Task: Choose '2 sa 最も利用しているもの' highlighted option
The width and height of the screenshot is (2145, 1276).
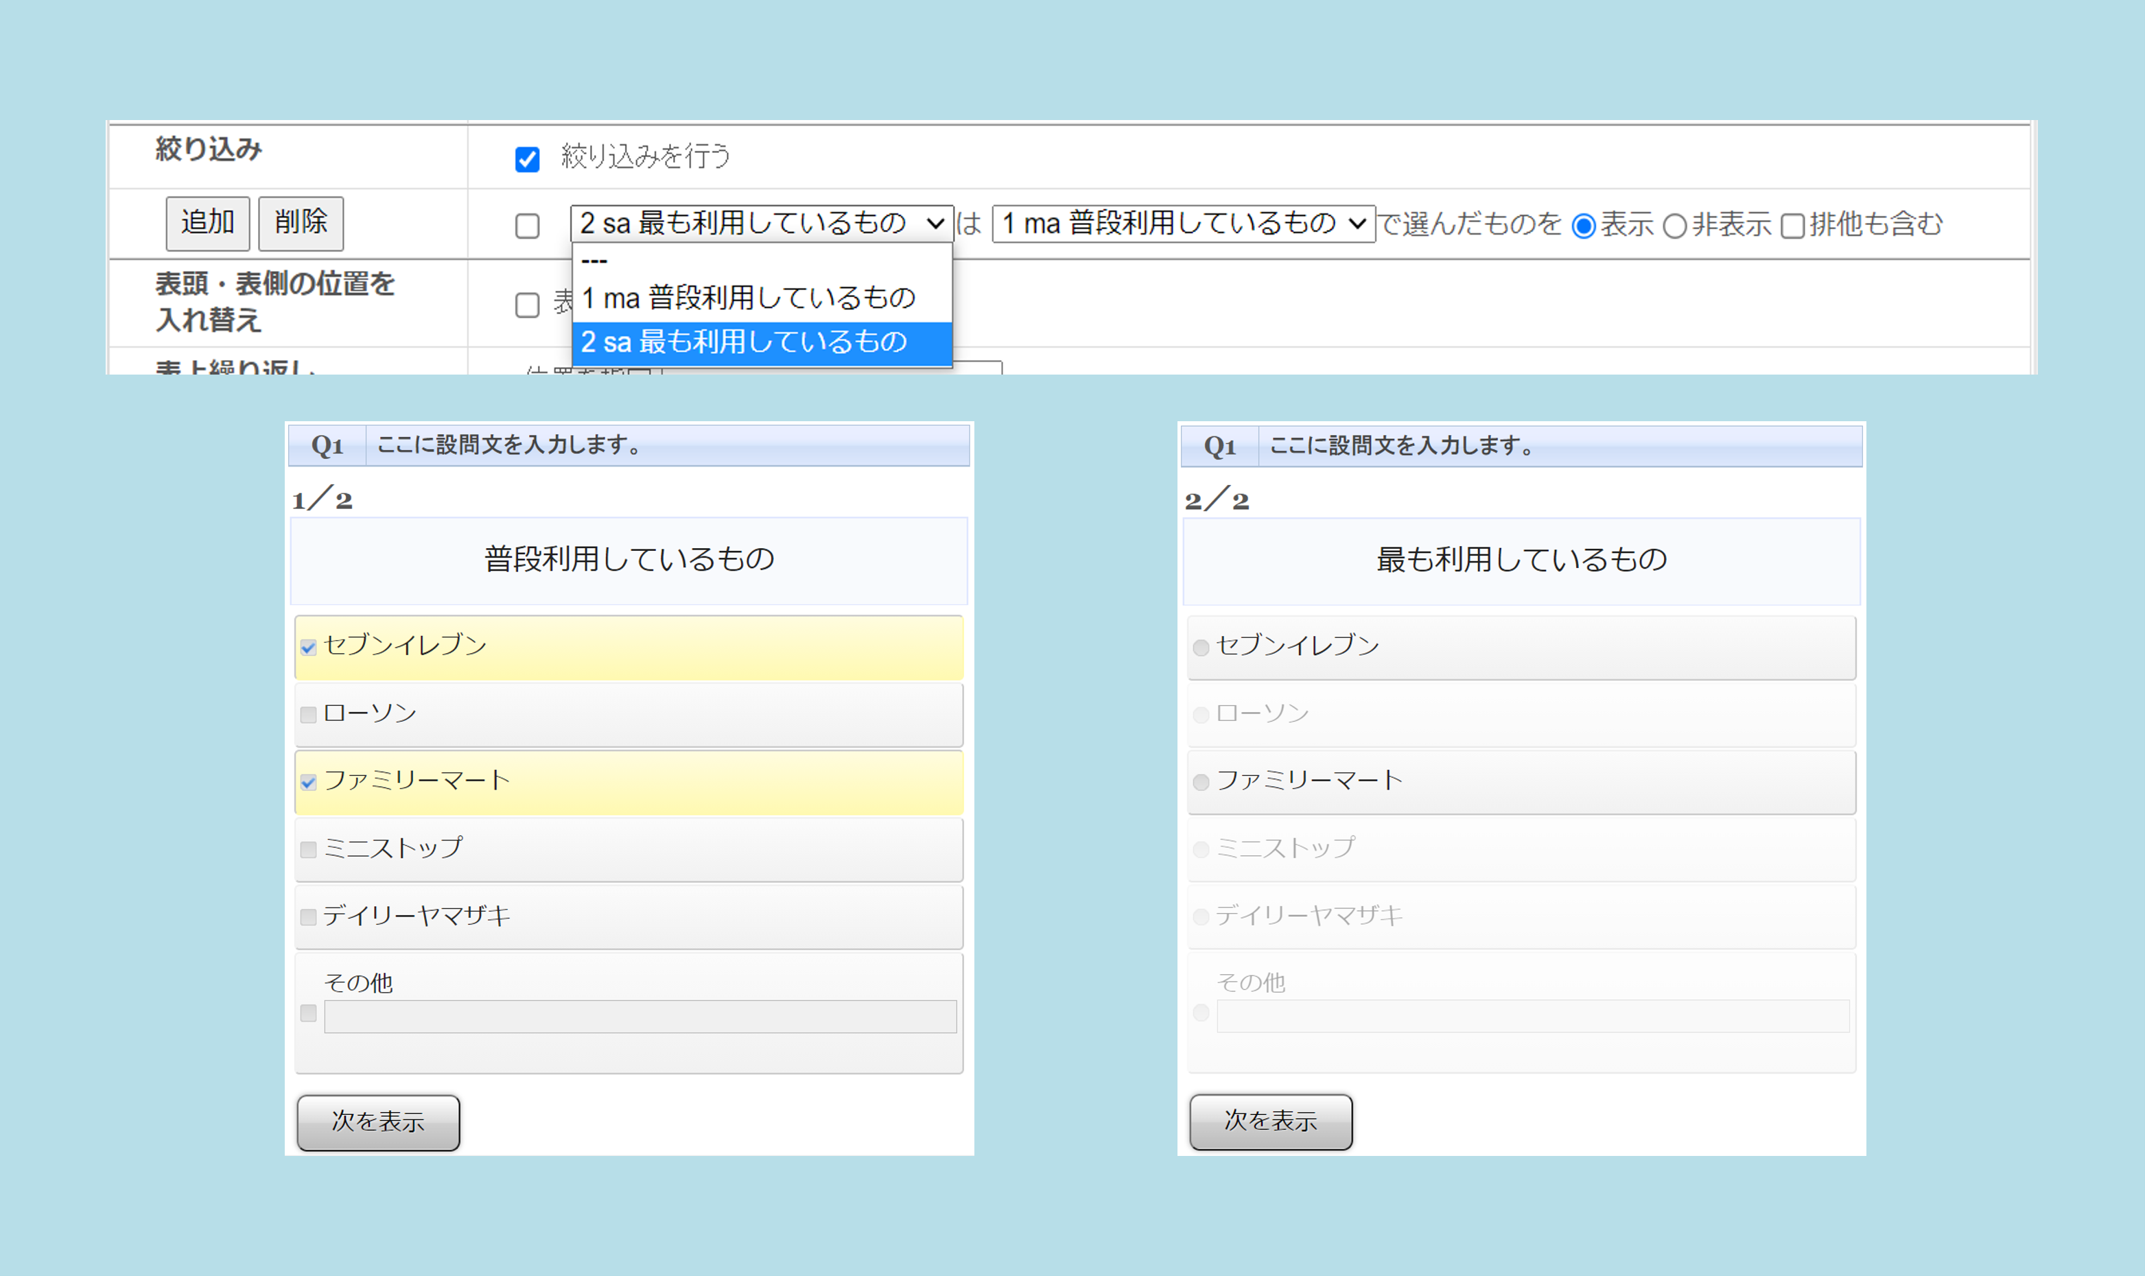Action: pyautogui.click(x=761, y=342)
